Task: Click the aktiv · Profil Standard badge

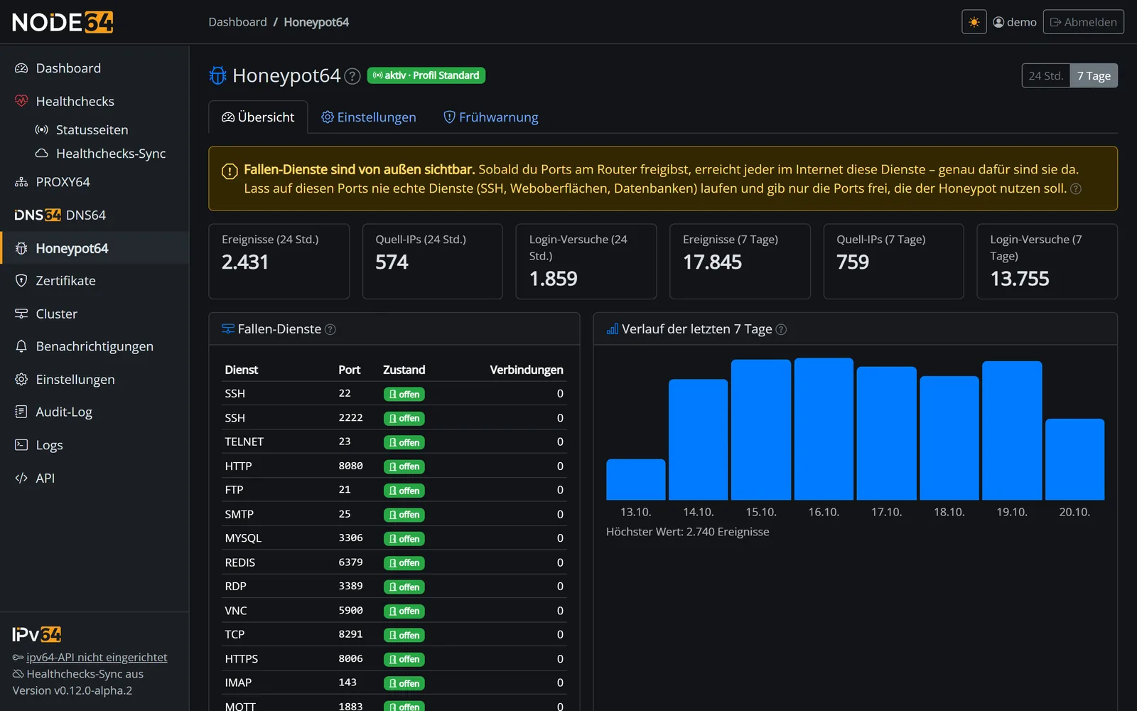Action: point(426,75)
